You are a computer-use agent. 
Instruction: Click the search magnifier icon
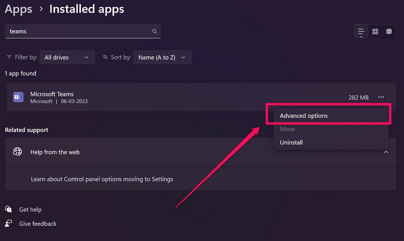(155, 31)
